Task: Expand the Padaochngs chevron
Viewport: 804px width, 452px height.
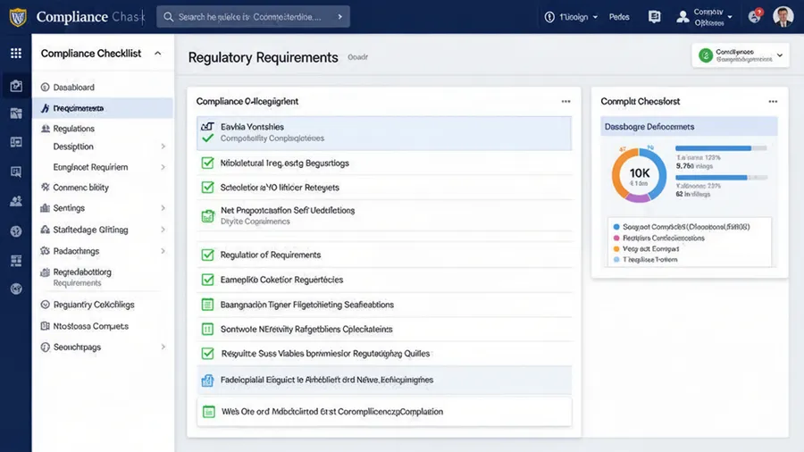Action: click(x=163, y=251)
